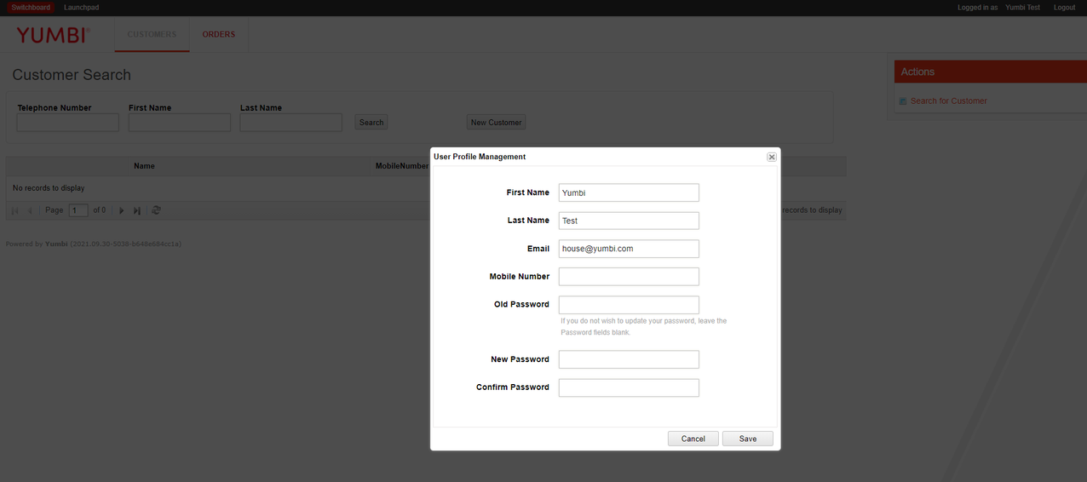Focus the Confirm Password field
Viewport: 1087px width, 482px height.
pos(629,387)
